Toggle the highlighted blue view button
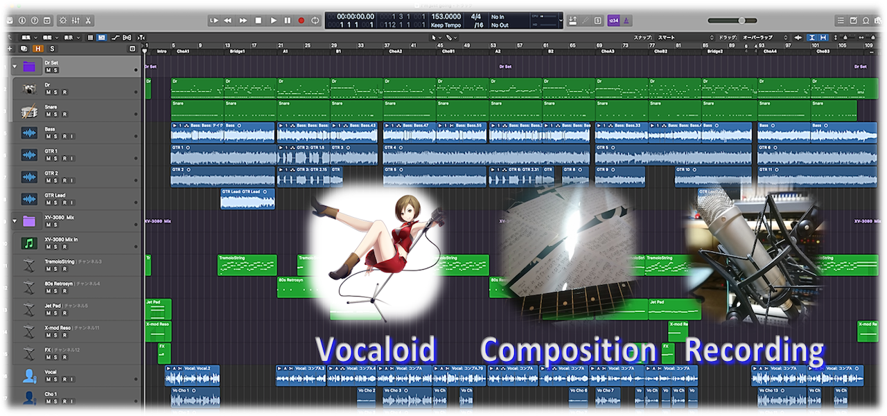The image size is (887, 416). coord(102,37)
